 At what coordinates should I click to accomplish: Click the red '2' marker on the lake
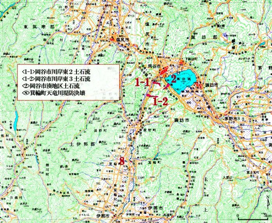pyautogui.click(x=174, y=79)
